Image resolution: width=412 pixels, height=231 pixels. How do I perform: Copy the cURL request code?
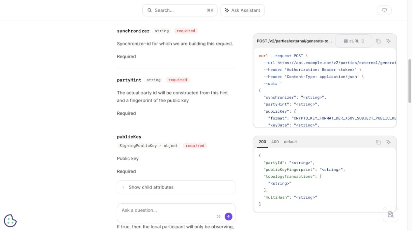[x=378, y=41]
